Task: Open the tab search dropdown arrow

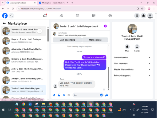Action: click(x=3, y=3)
